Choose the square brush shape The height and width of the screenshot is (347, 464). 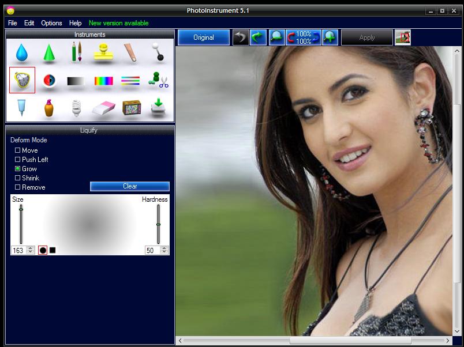(x=53, y=250)
